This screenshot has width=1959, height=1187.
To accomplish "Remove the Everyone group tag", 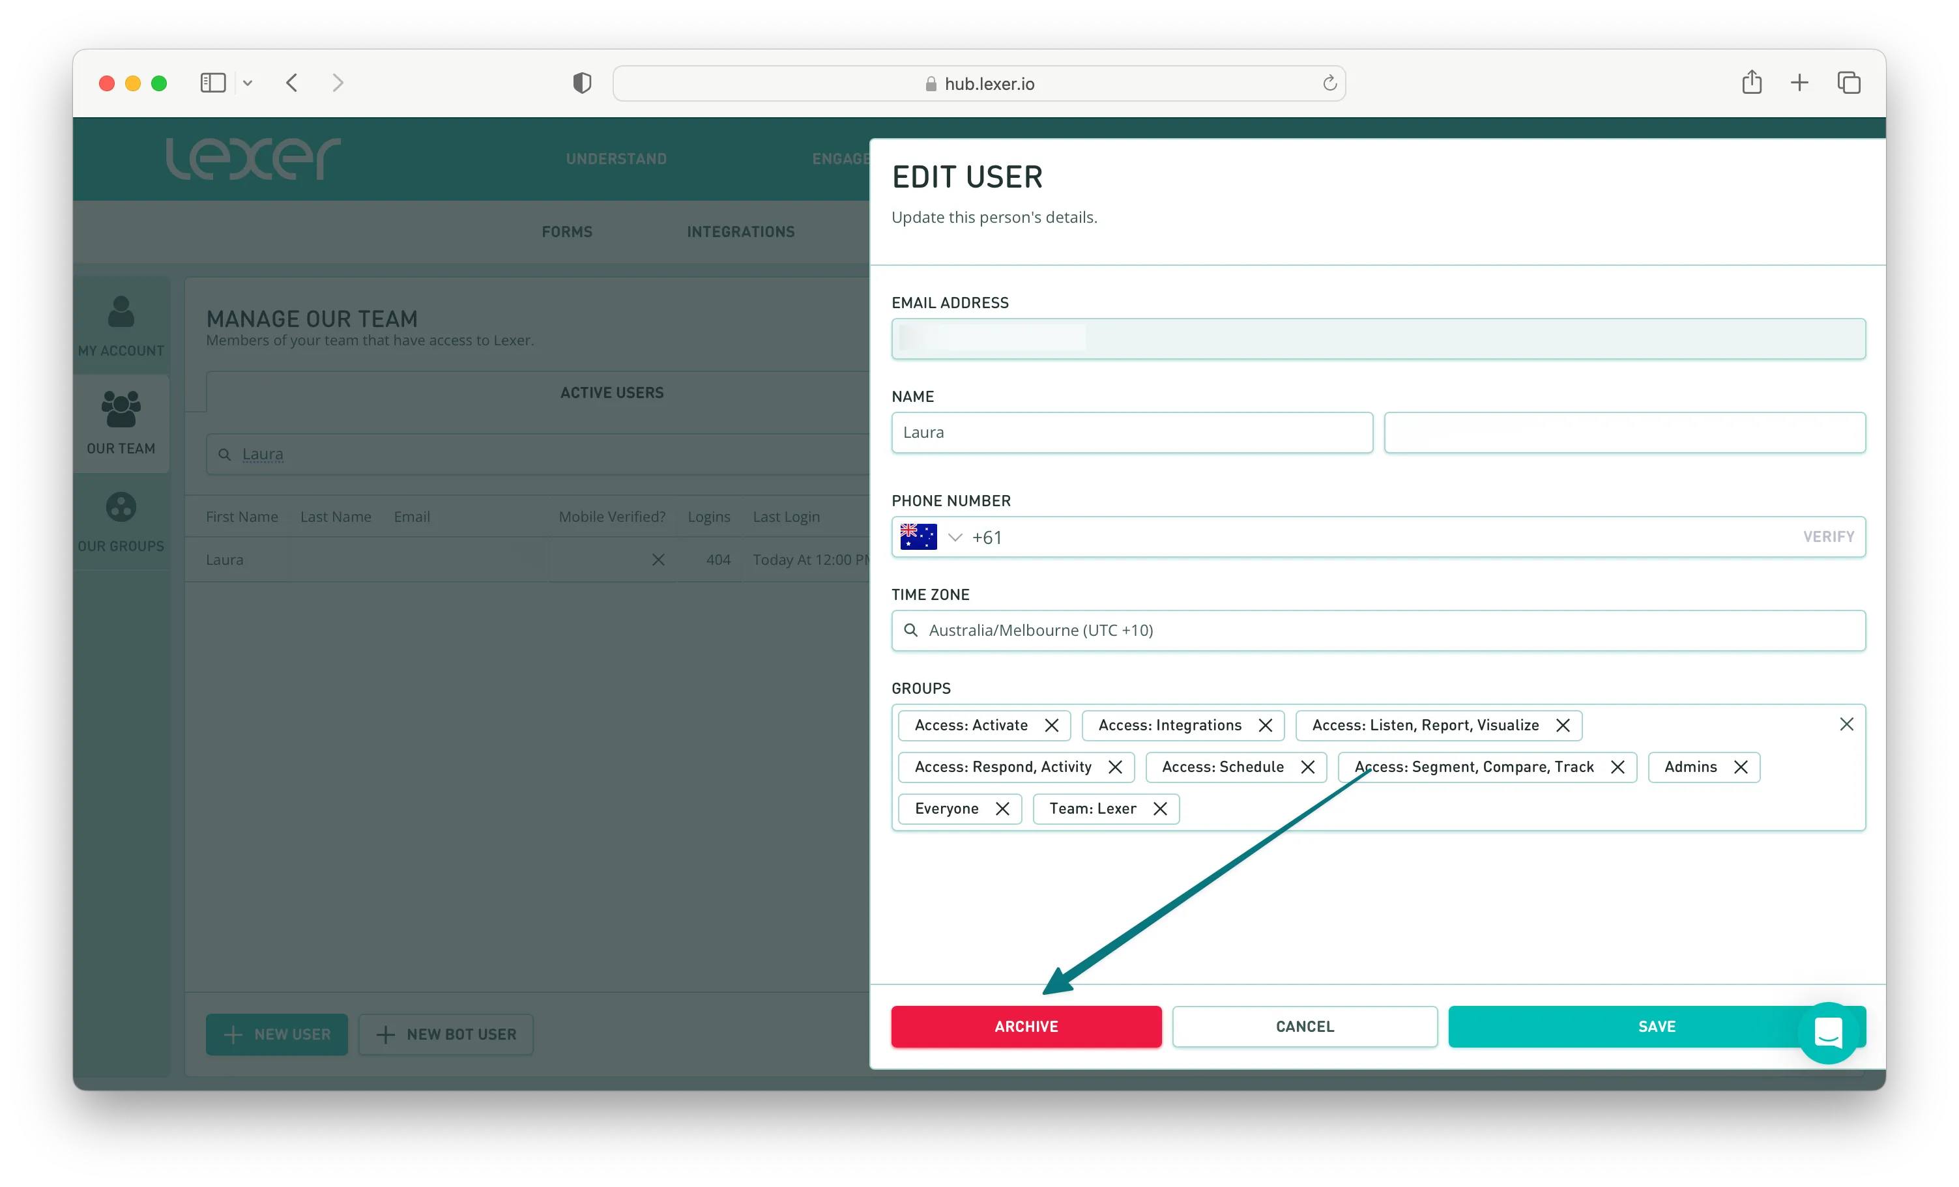I will 1002,808.
